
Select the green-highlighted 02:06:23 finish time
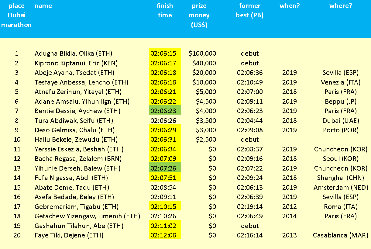[165, 111]
